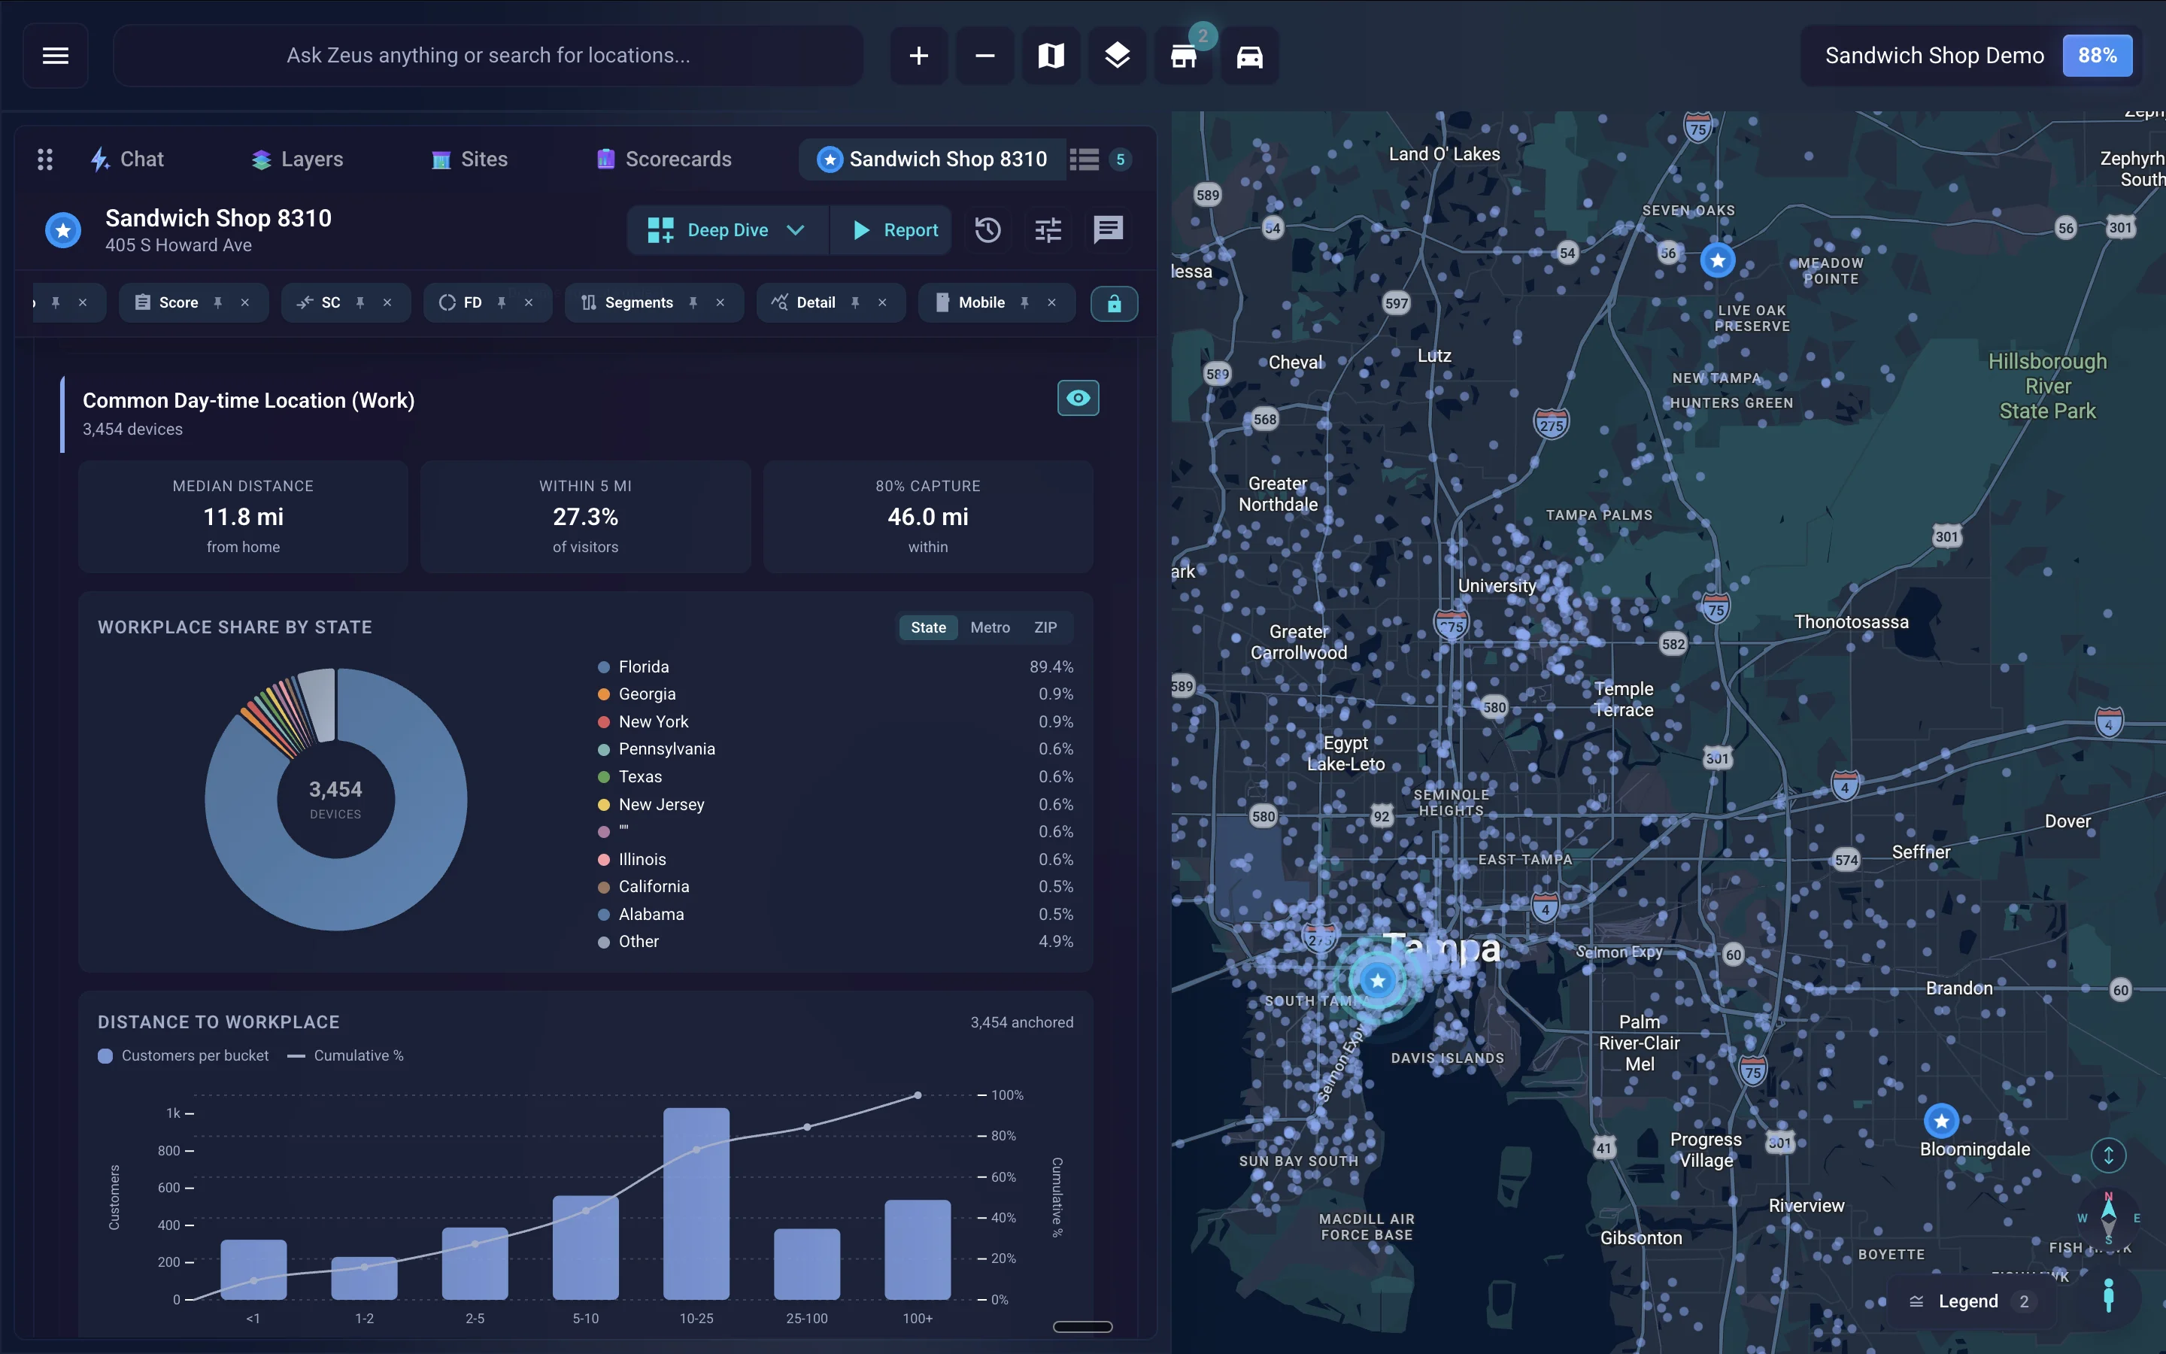
Task: Open the Detail chip
Action: point(804,302)
